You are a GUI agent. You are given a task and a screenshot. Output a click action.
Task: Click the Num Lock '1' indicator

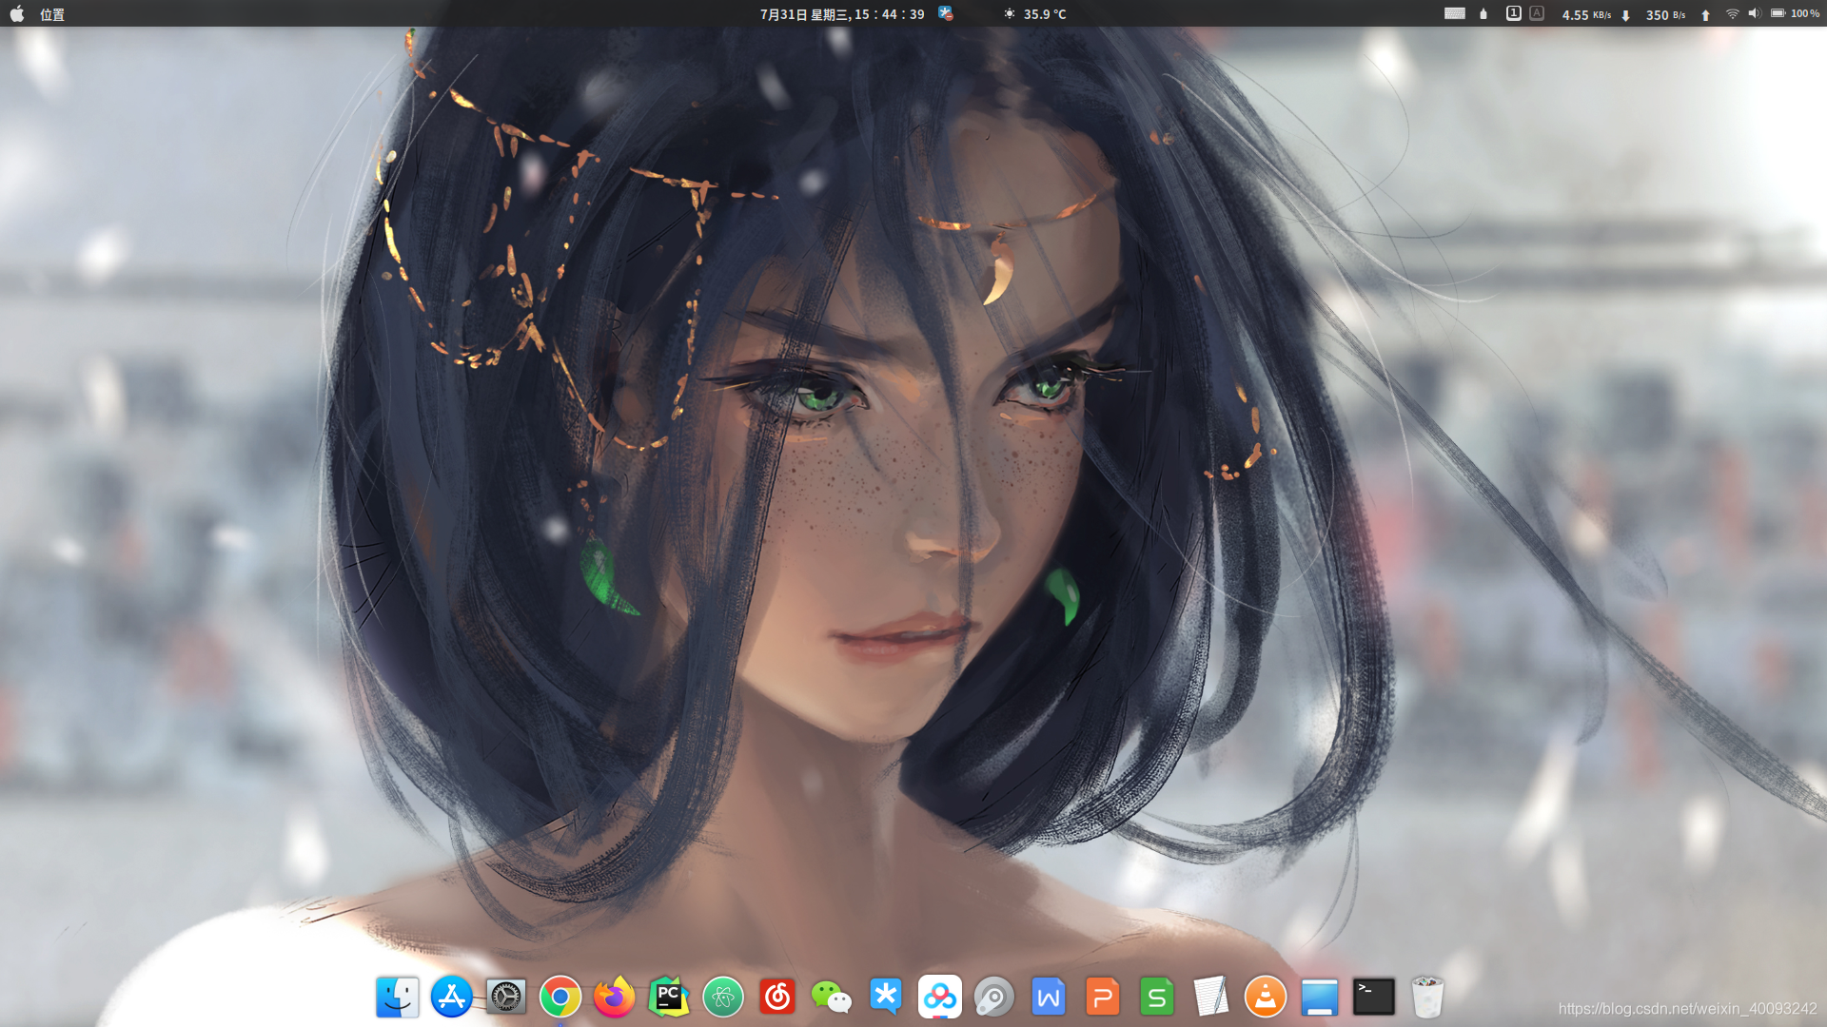click(x=1513, y=13)
